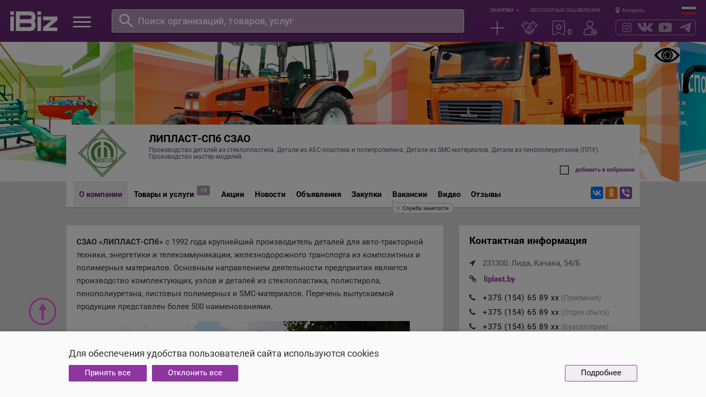Open the Акции tab
The height and width of the screenshot is (397, 706).
click(x=233, y=194)
